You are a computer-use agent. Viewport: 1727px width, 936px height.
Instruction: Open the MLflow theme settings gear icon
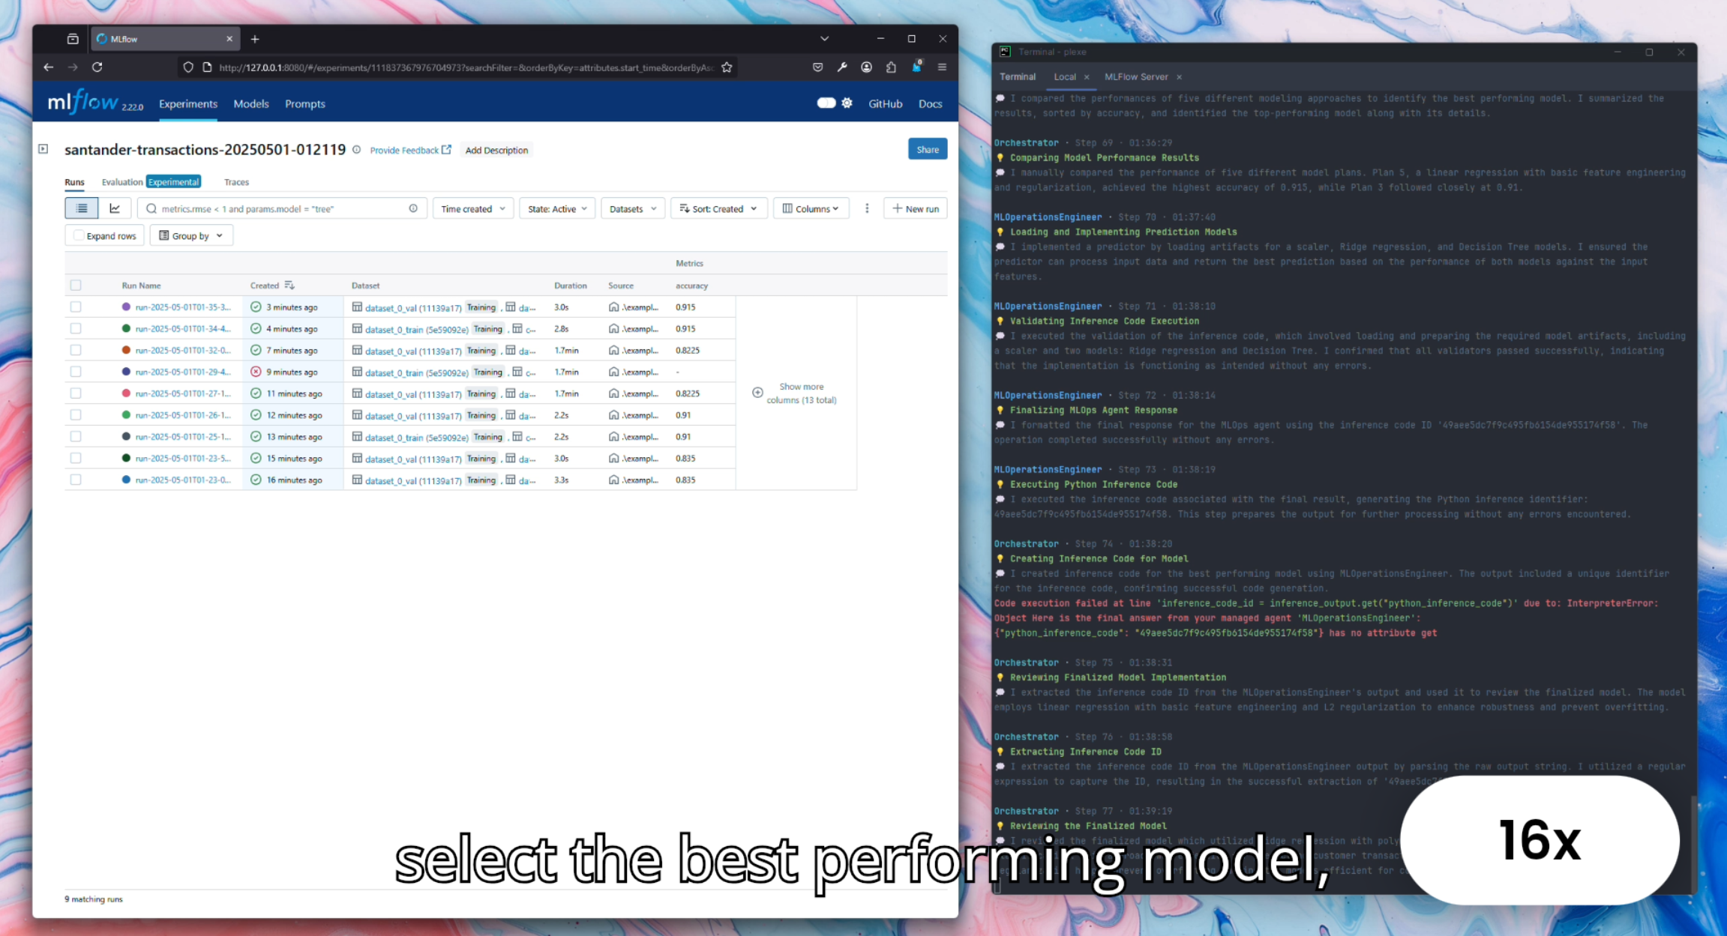847,103
